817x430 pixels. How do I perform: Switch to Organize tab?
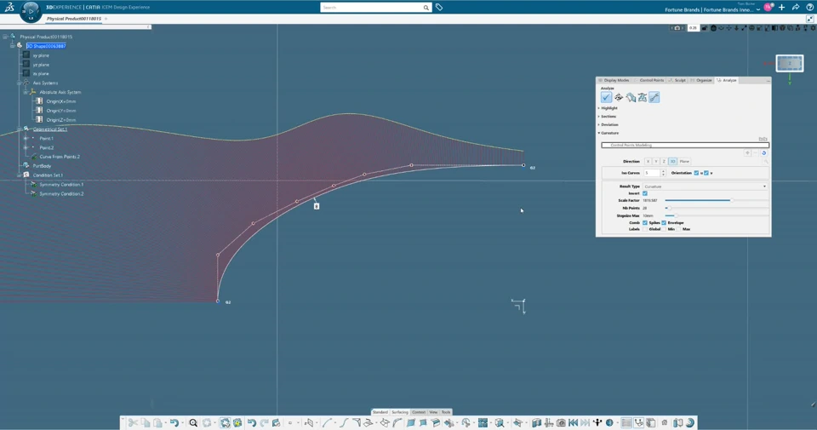(x=701, y=80)
